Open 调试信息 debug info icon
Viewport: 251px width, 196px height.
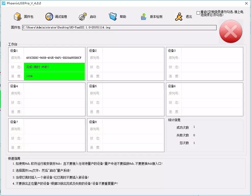tap(49, 17)
